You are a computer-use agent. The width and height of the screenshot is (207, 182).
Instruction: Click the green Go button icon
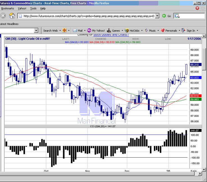(164, 16)
